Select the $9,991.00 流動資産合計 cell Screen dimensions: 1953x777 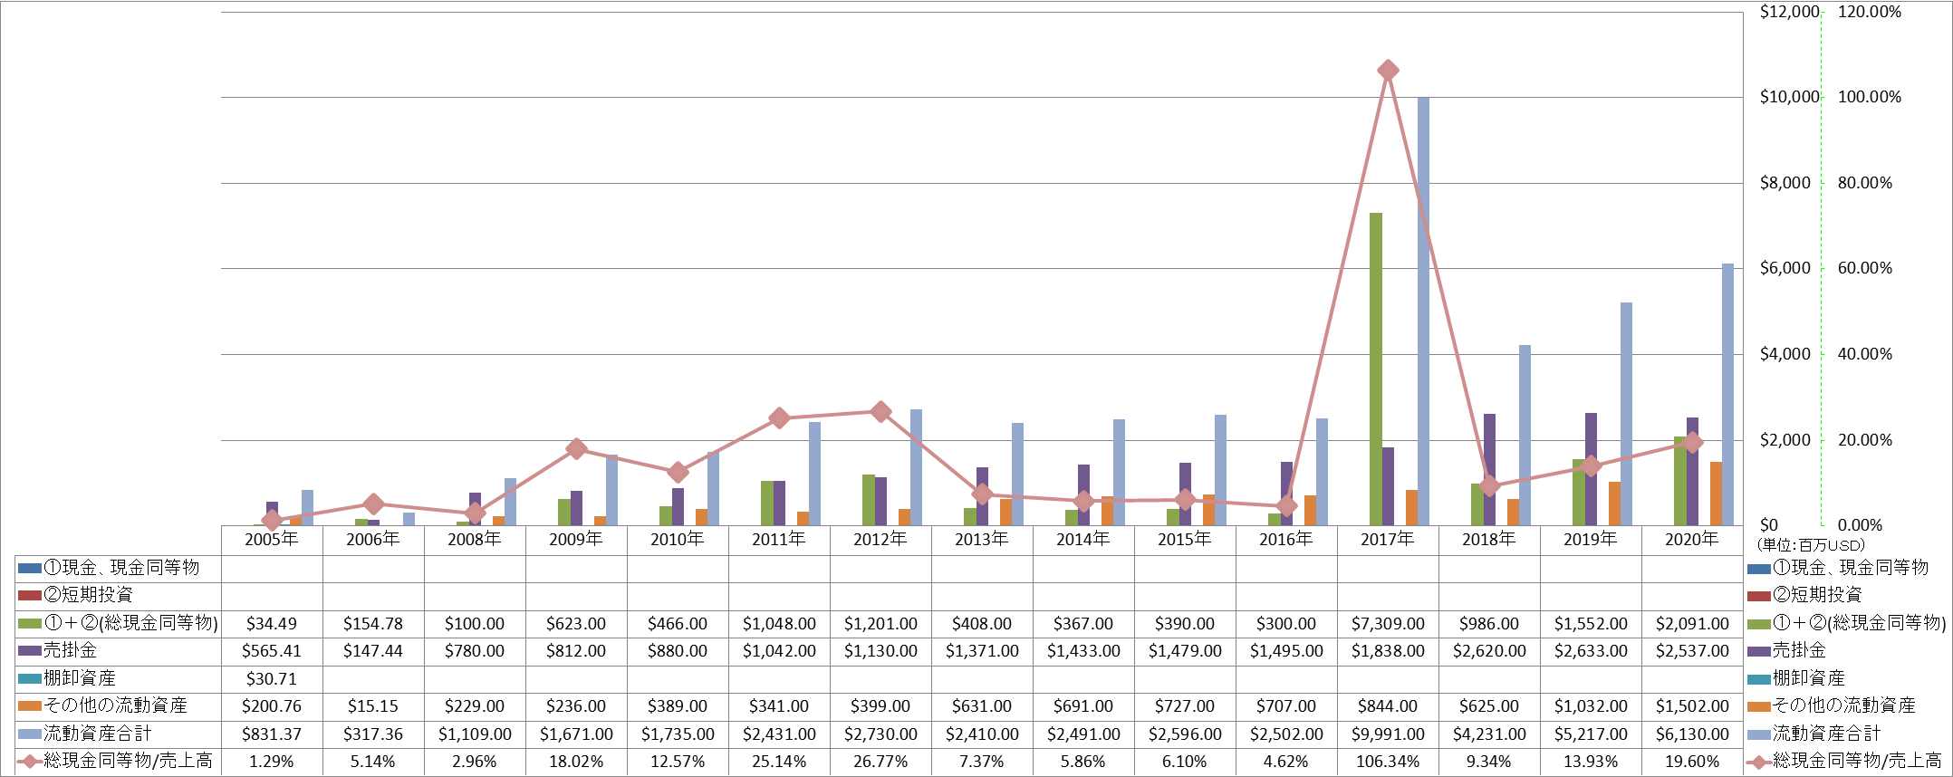[1388, 734]
